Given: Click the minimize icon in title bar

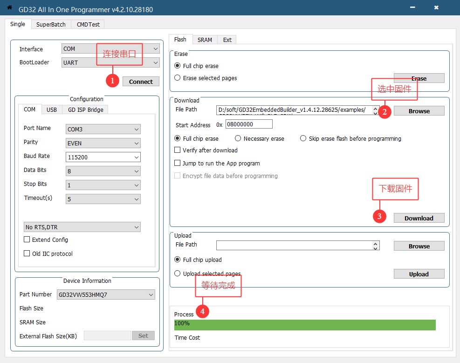Looking at the screenshot, I should coord(413,8).
